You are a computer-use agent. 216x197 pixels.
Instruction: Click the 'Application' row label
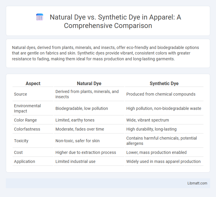point(25,161)
